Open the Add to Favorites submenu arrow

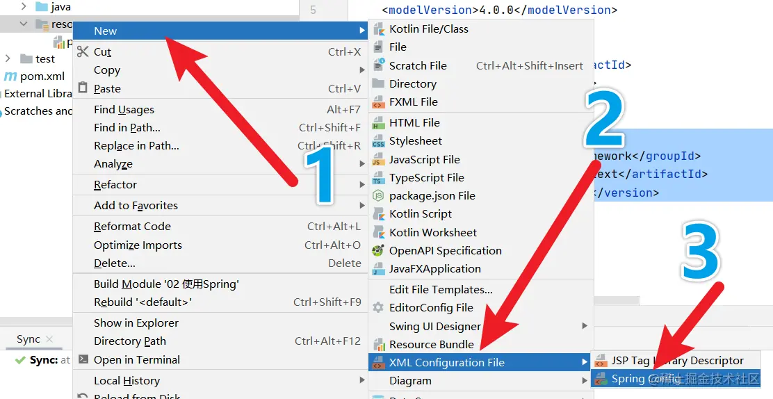click(362, 205)
